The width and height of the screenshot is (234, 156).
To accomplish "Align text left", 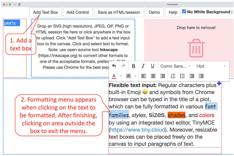I will pyautogui.click(x=144, y=76).
